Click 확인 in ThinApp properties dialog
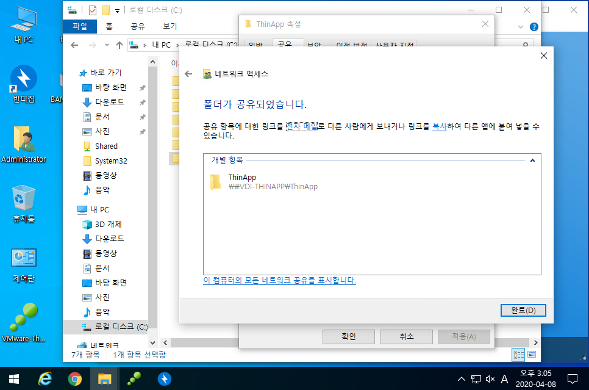589x390 pixels. (349, 336)
